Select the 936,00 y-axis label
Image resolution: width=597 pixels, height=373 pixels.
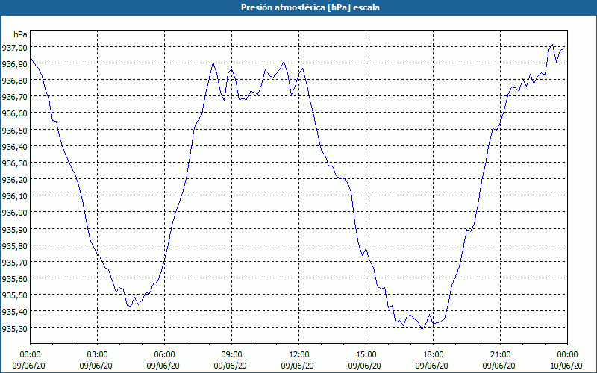pyautogui.click(x=14, y=213)
